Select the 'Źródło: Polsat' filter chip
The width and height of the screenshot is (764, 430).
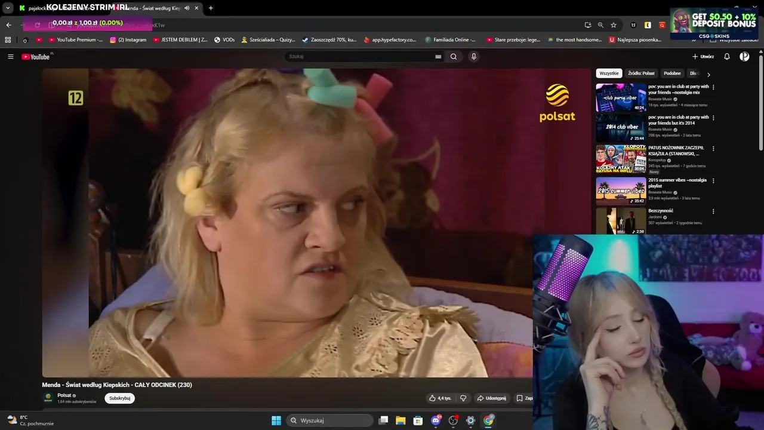tap(641, 73)
